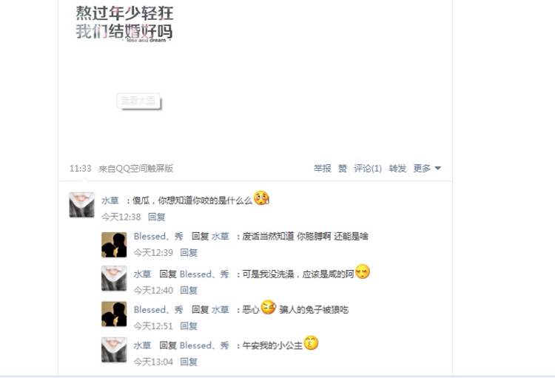
Task: Click 回复 under the 今天12:51 comment
Action: [x=189, y=326]
